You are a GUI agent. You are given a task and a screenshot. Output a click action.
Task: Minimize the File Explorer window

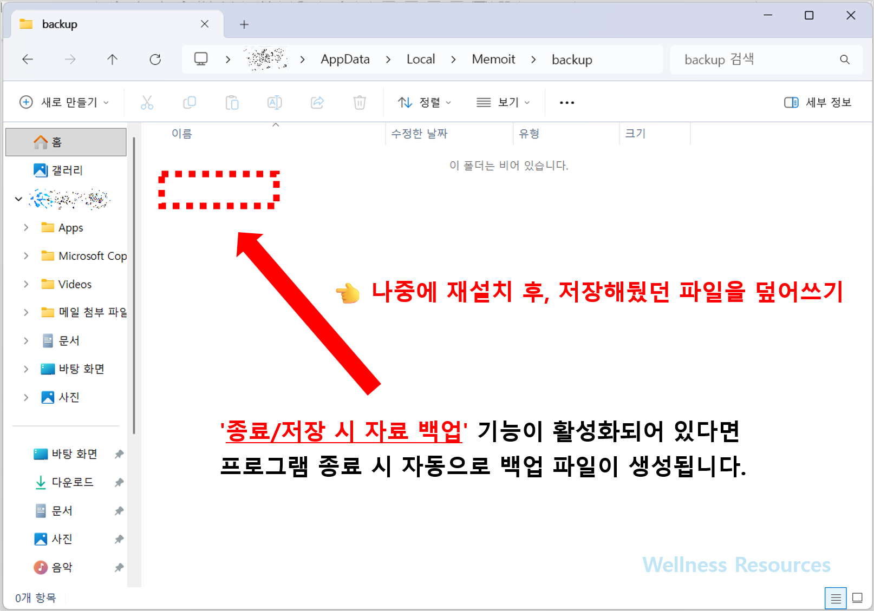tap(768, 15)
